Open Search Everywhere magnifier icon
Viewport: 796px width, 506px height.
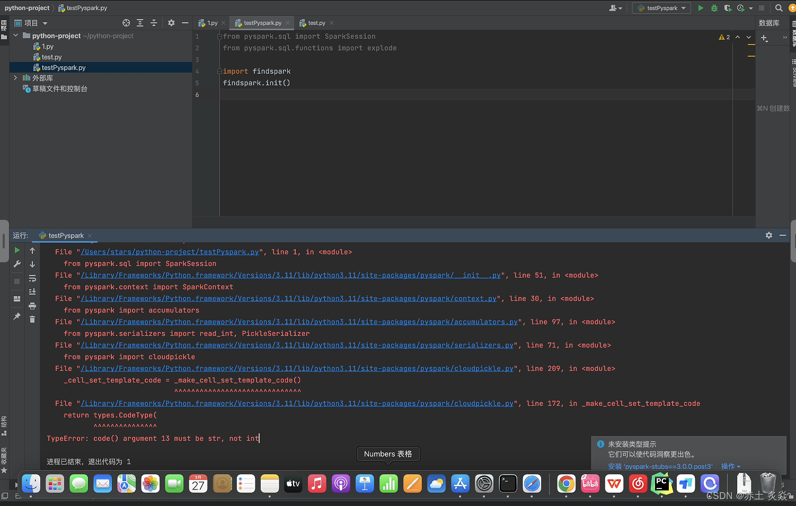(779, 8)
